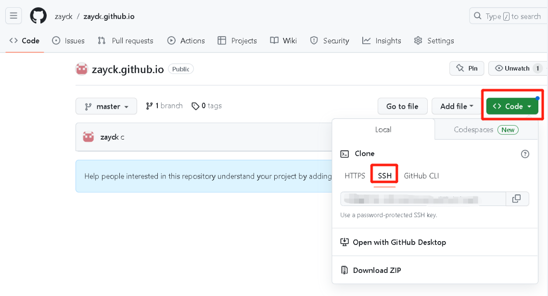Open the hamburger navigation menu
Screen dimensions: 548x296
pos(13,16)
